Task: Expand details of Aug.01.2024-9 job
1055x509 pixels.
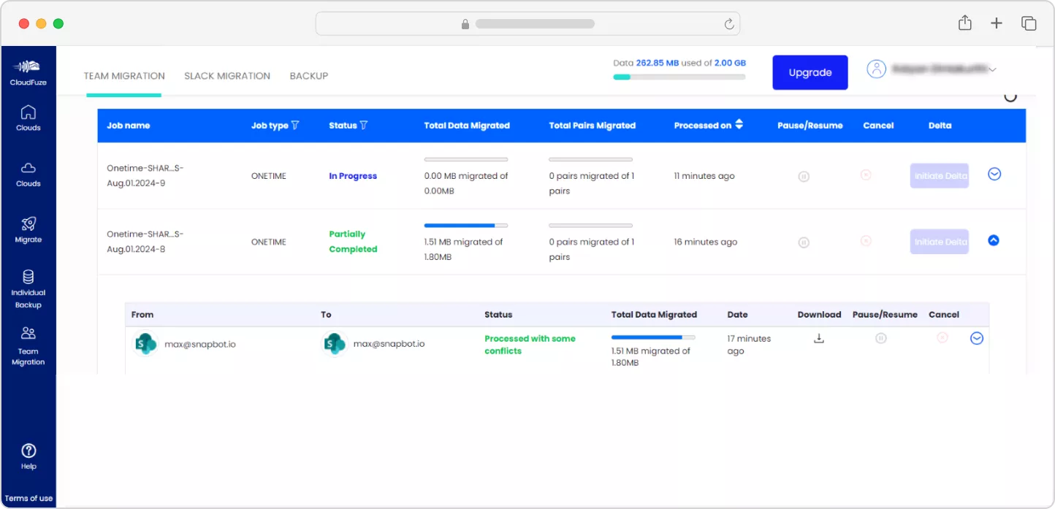Action: [x=994, y=174]
